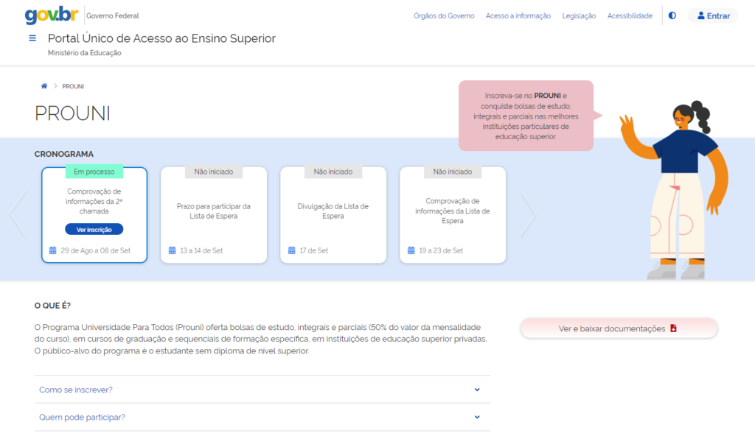Show previous schedule items with left arrow
Viewport: 755px width, 433px height.
click(18, 215)
